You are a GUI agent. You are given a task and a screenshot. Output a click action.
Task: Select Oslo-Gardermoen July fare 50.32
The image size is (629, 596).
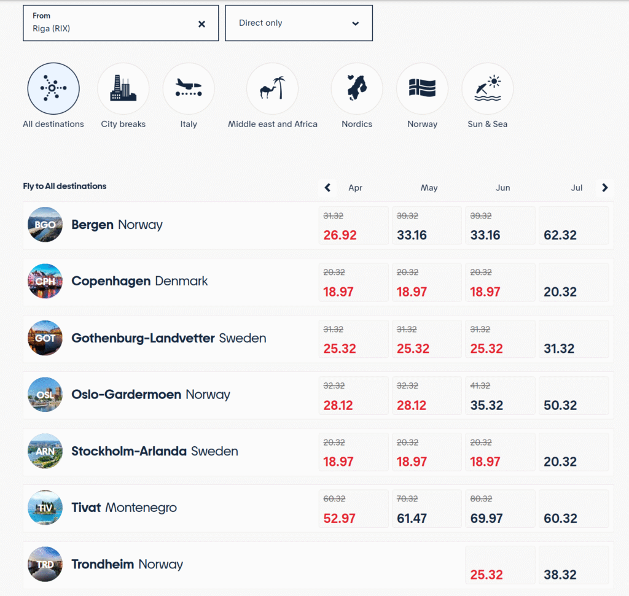pos(573,396)
